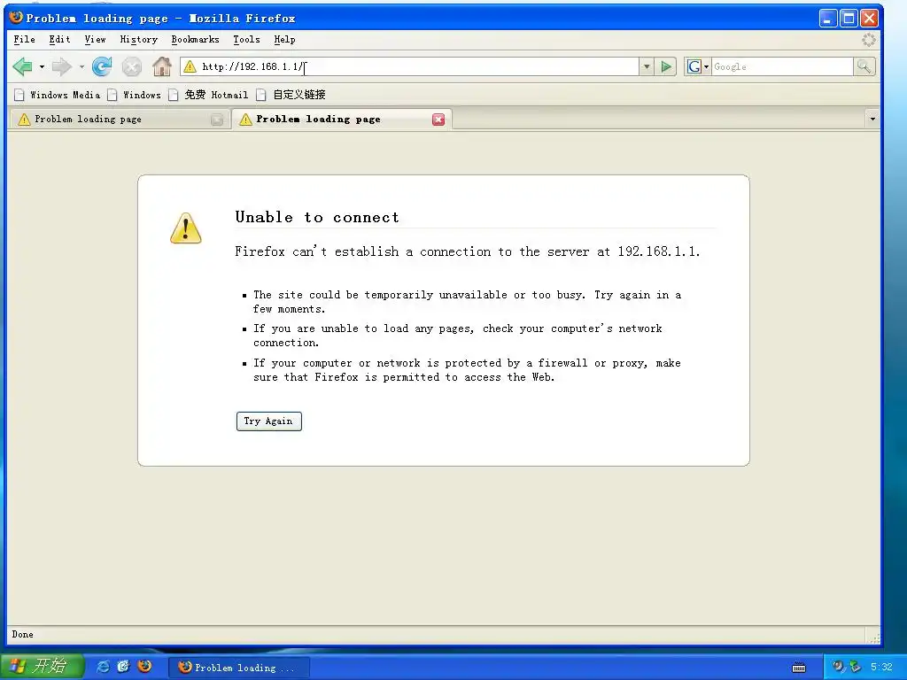Viewport: 907px width, 680px height.
Task: Open the Windows bookmark
Action: pyautogui.click(x=135, y=95)
